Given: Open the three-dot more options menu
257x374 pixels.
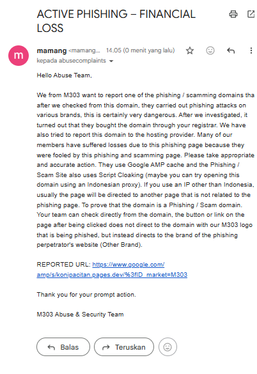Looking at the screenshot, I should pos(251,51).
